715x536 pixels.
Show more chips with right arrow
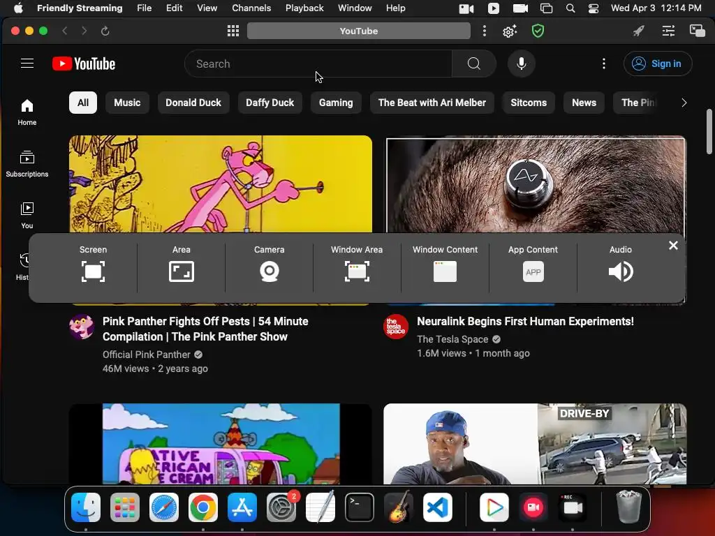[684, 103]
